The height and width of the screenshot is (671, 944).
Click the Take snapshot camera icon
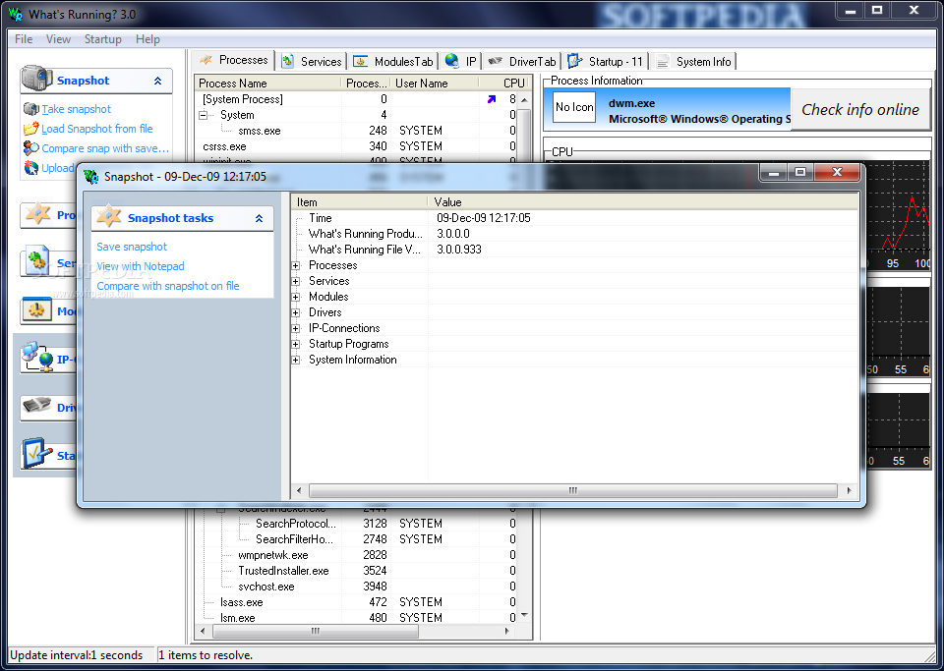pos(31,109)
